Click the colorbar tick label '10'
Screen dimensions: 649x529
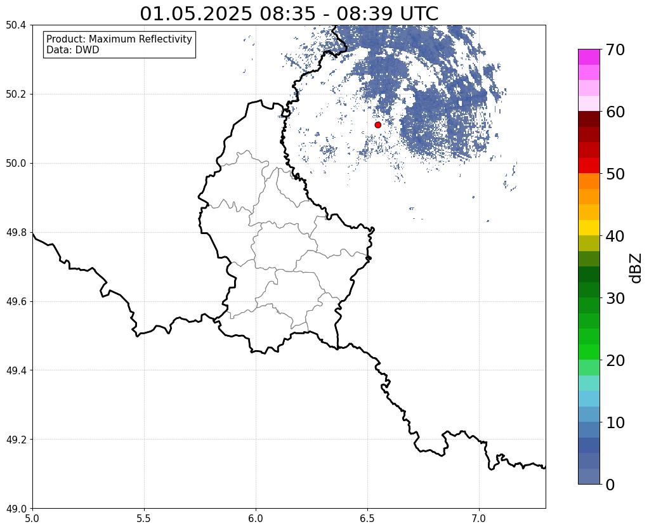(615, 422)
